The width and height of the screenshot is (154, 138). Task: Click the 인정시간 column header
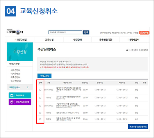click(x=85, y=83)
